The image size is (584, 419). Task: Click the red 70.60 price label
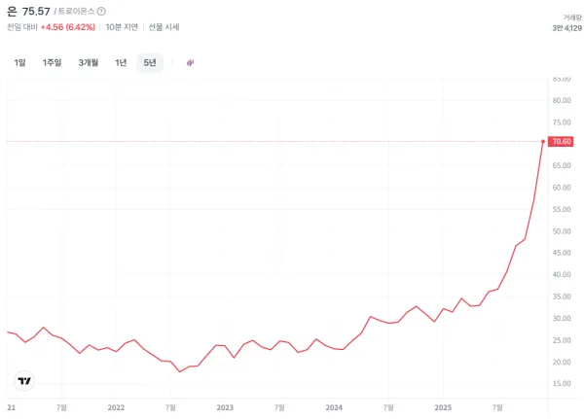[x=561, y=142]
